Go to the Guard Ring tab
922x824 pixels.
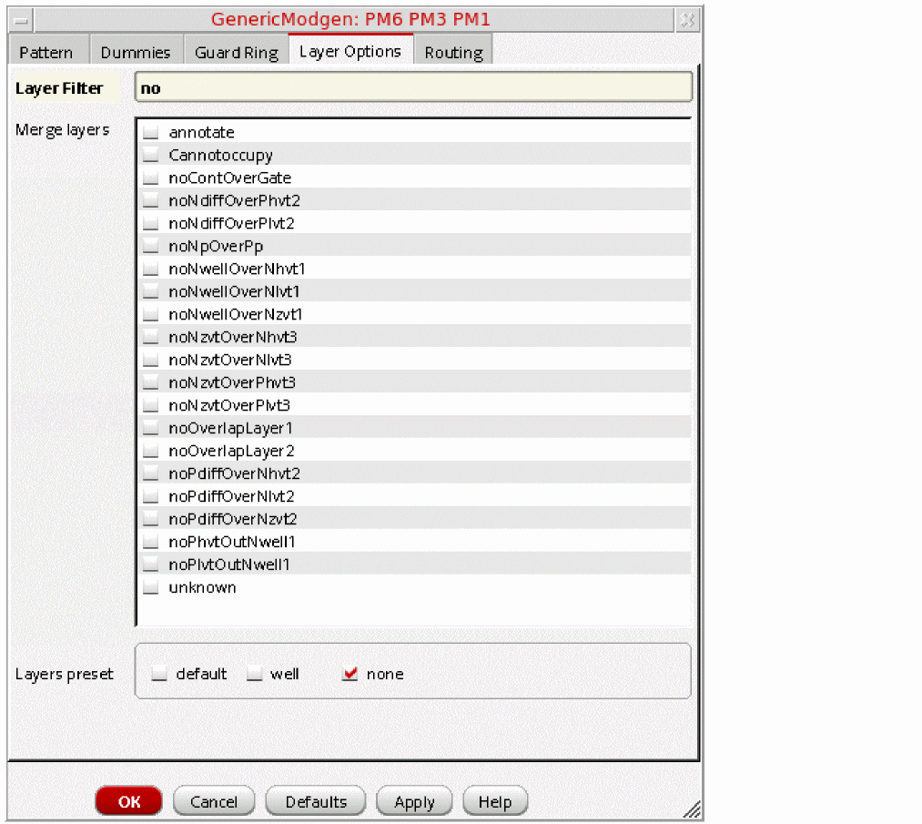coord(237,52)
